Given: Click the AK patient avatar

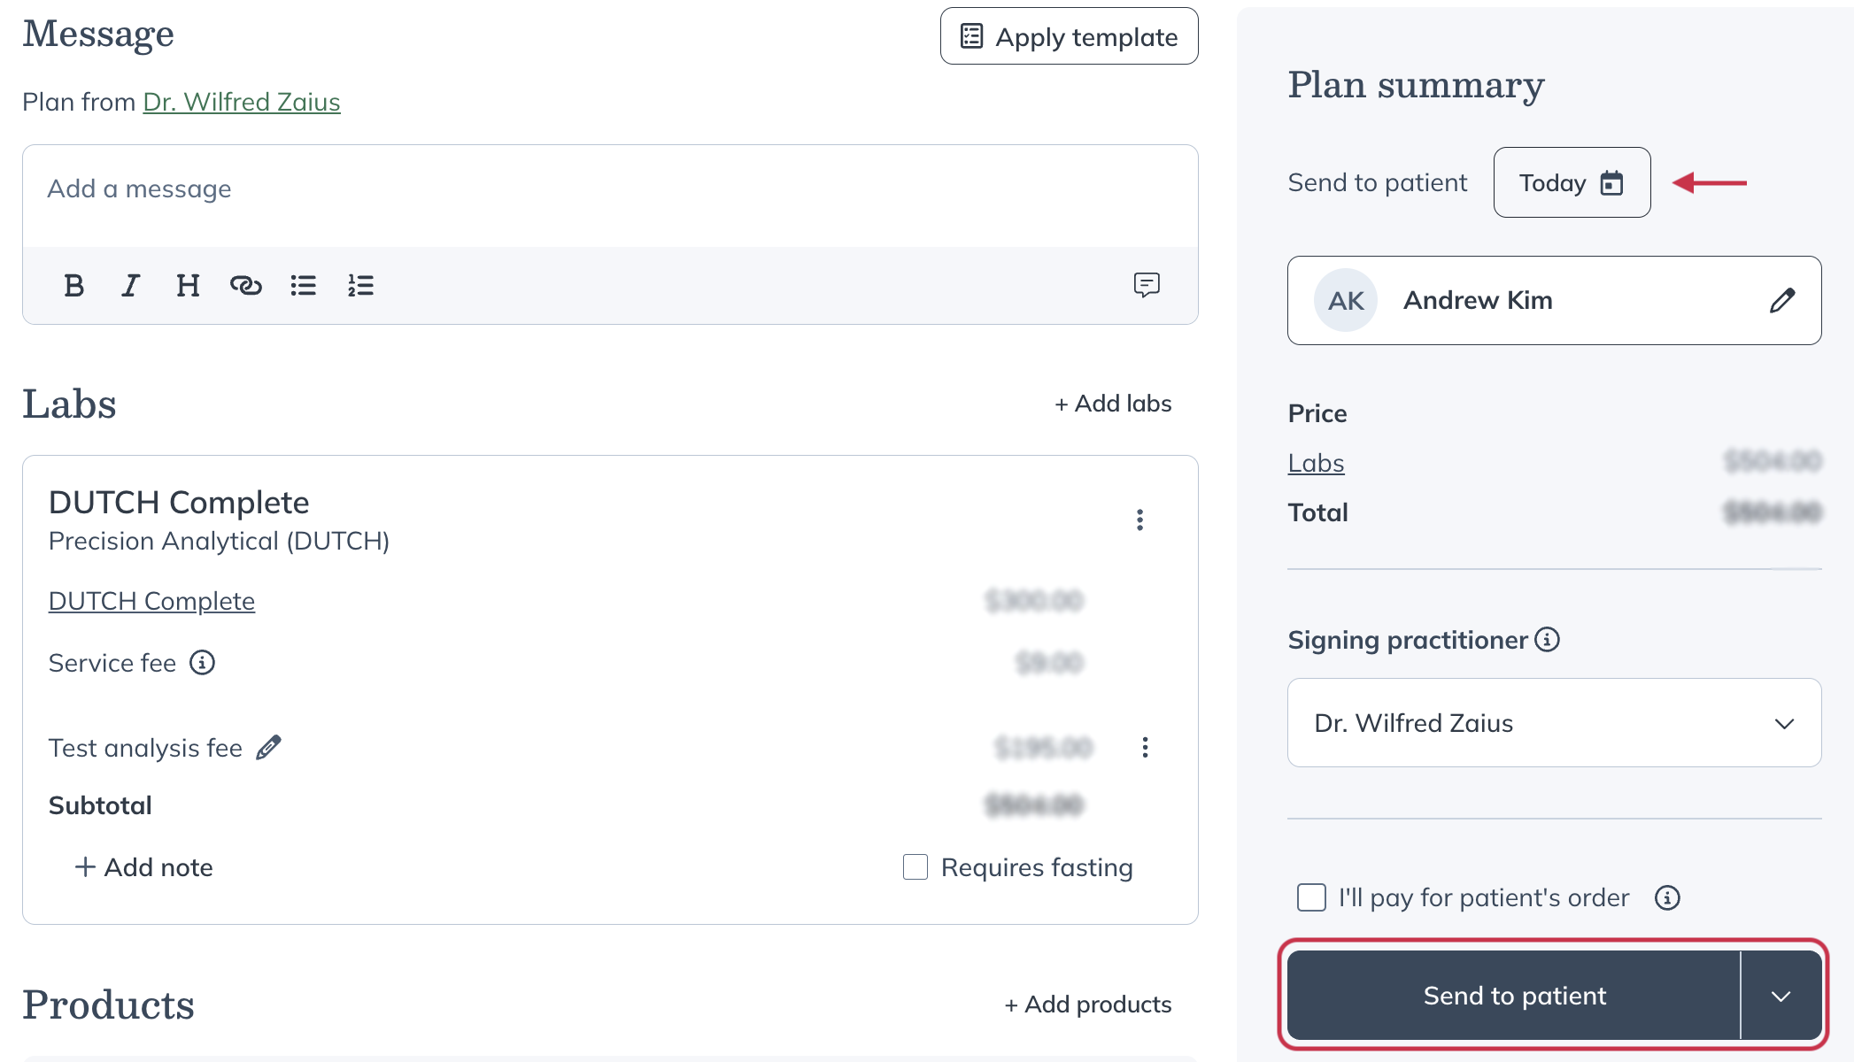Looking at the screenshot, I should [x=1346, y=300].
